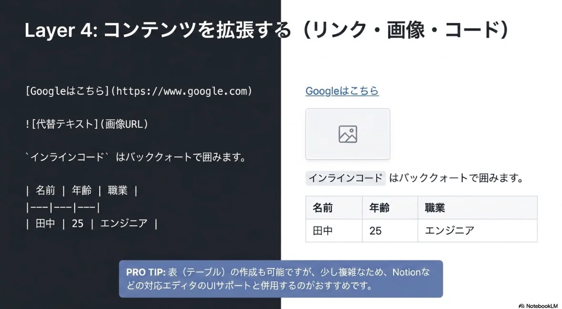Click the 職業 header cell in rendered table

pyautogui.click(x=478, y=208)
